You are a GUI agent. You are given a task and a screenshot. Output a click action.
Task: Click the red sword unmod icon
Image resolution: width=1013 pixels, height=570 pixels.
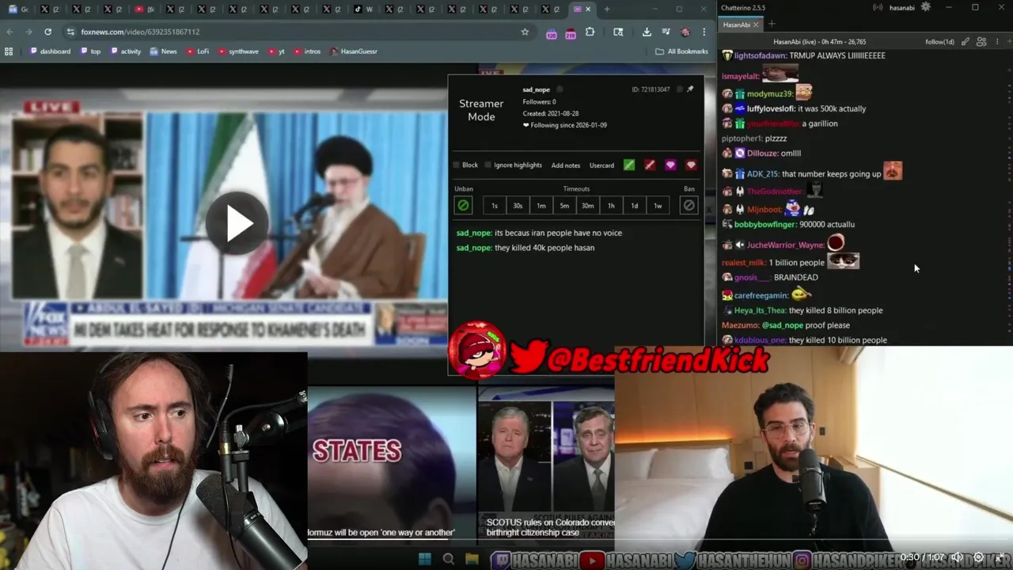(x=650, y=165)
